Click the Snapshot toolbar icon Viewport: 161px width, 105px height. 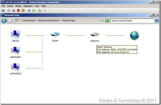point(40,10)
